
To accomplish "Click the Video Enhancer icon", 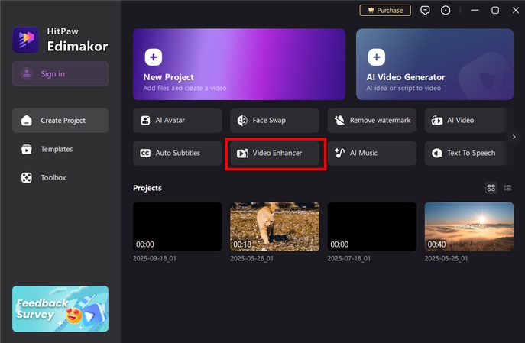I will click(x=242, y=154).
